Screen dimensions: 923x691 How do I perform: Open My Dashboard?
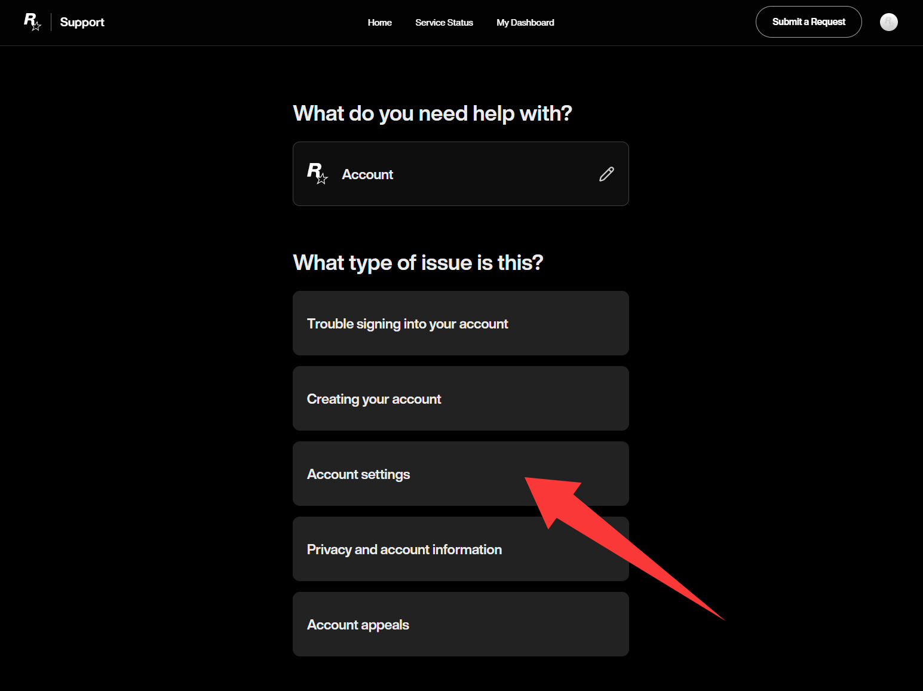pos(525,23)
